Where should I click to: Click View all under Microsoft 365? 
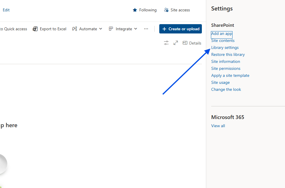point(218,126)
